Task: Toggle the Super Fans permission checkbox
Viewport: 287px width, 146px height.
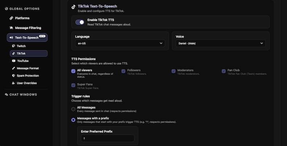Action: point(73,85)
